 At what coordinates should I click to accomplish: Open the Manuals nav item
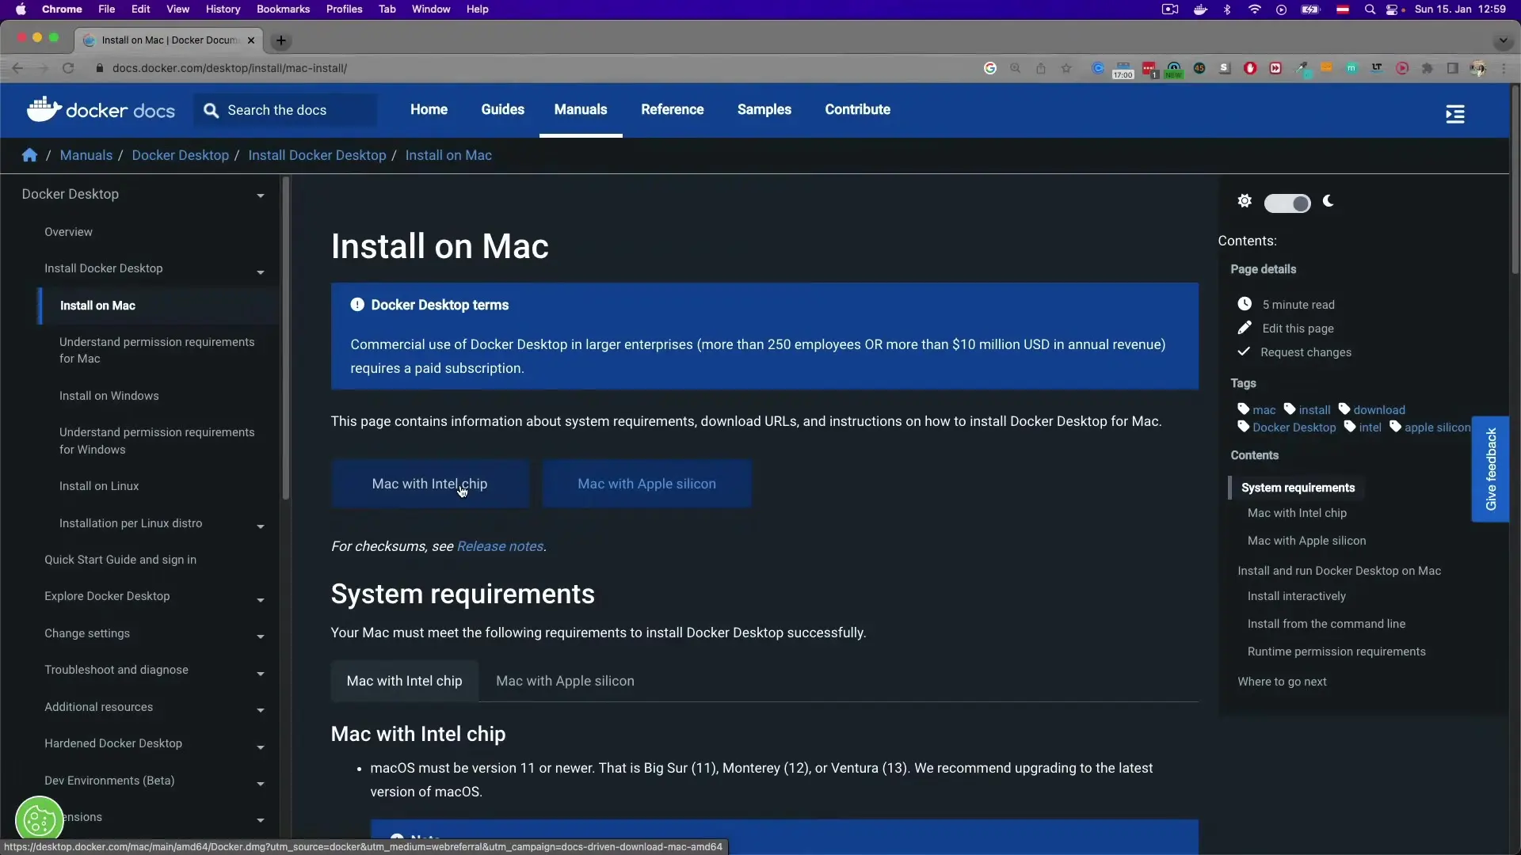click(x=581, y=110)
